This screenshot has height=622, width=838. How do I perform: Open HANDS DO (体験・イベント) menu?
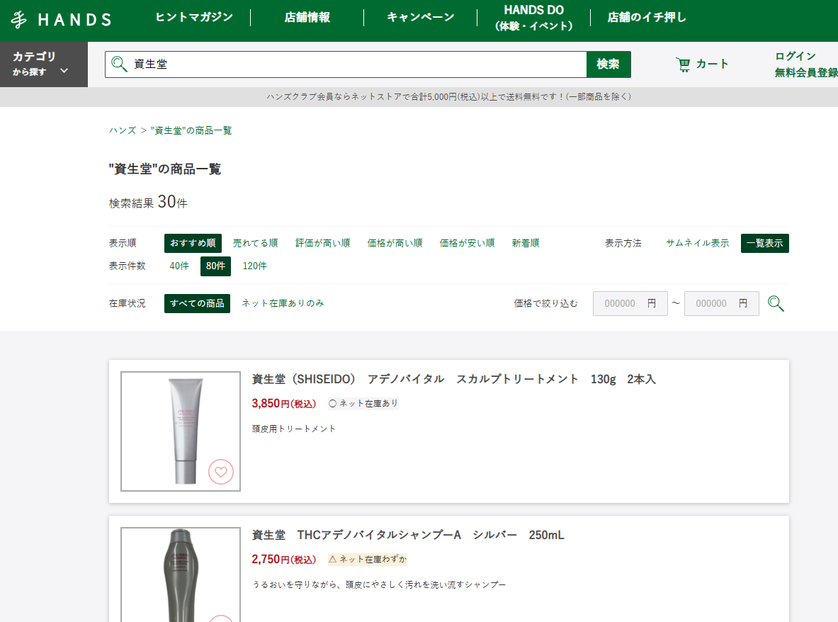pyautogui.click(x=534, y=18)
